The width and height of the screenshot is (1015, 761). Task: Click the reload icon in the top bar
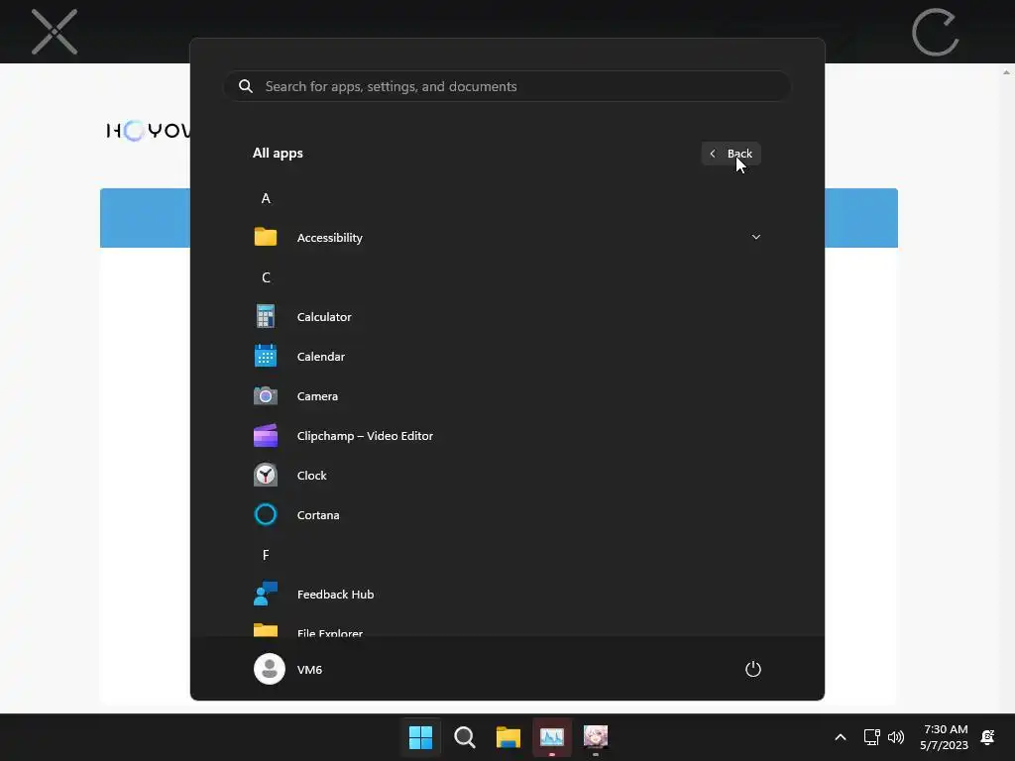[935, 32]
